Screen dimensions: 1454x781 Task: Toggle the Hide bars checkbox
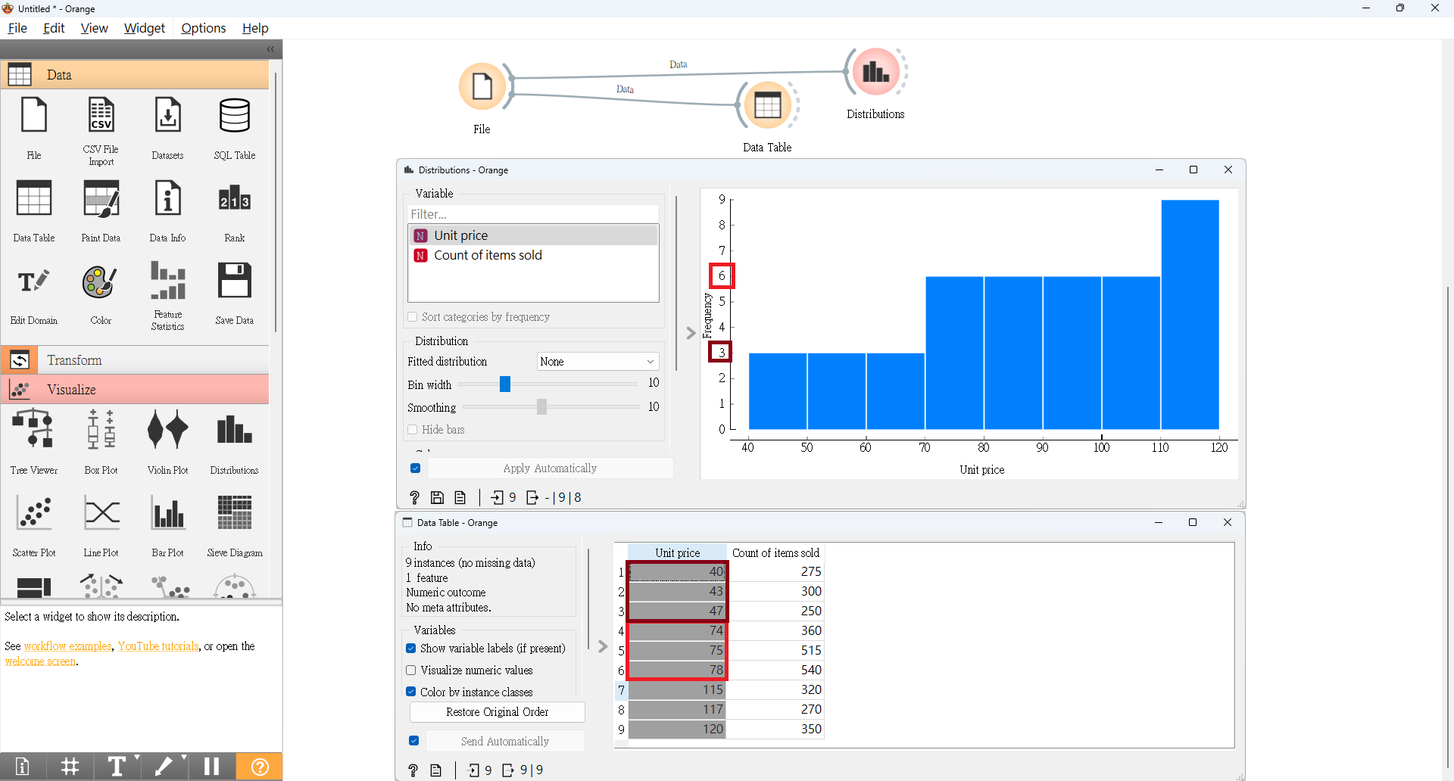point(413,430)
